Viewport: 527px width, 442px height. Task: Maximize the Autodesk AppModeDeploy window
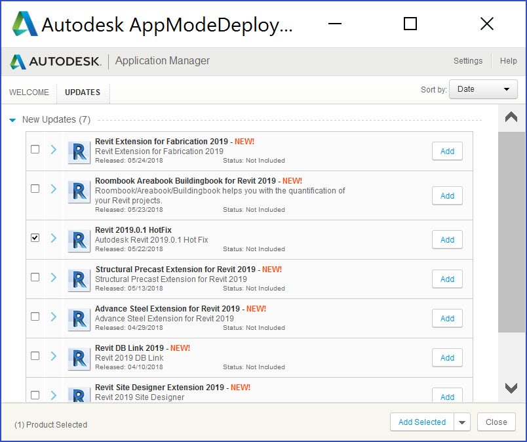[x=410, y=24]
